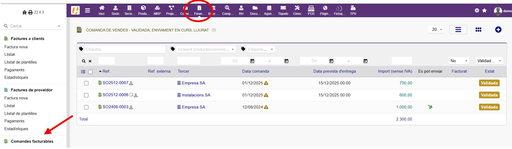Download PDF of order SO2512-0007

coord(131,83)
